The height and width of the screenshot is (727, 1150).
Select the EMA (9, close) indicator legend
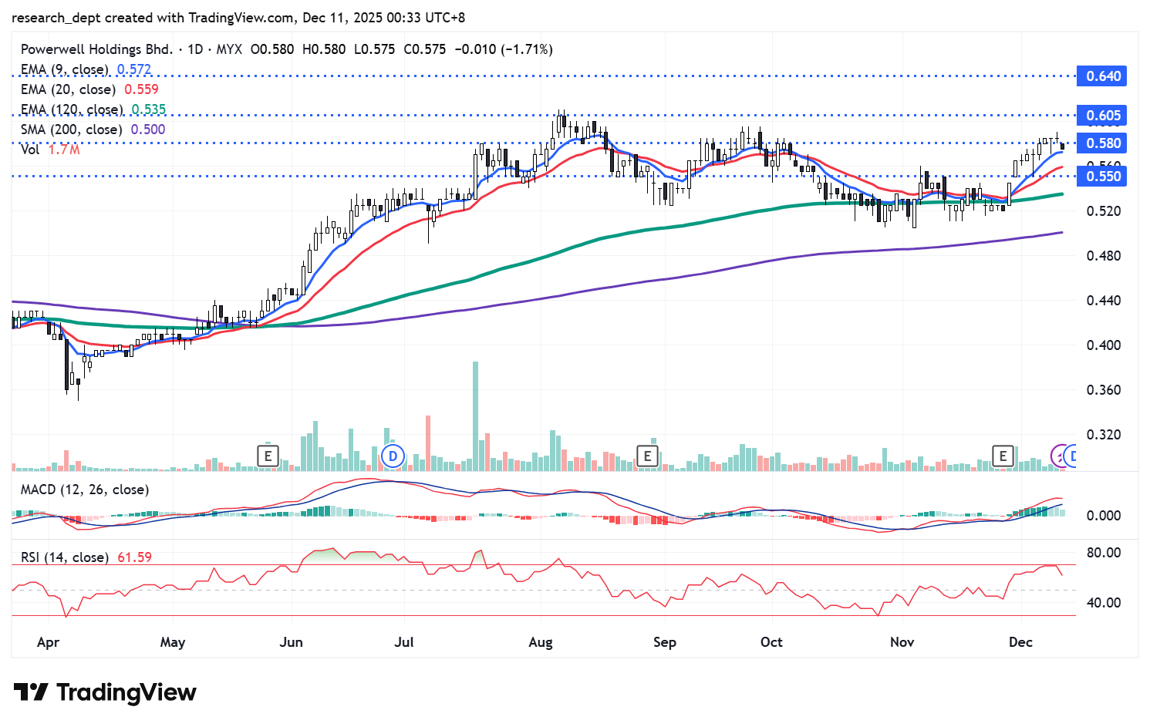[x=65, y=69]
